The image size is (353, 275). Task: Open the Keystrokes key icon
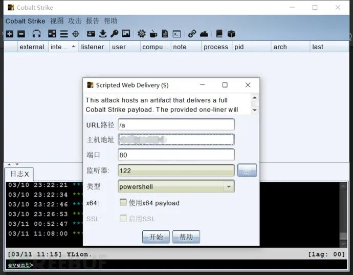coord(115,34)
